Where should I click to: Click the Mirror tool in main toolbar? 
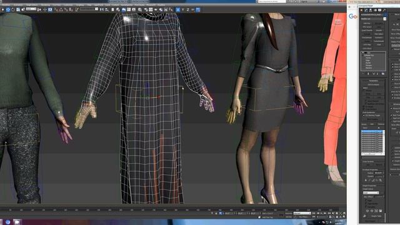point(102,10)
